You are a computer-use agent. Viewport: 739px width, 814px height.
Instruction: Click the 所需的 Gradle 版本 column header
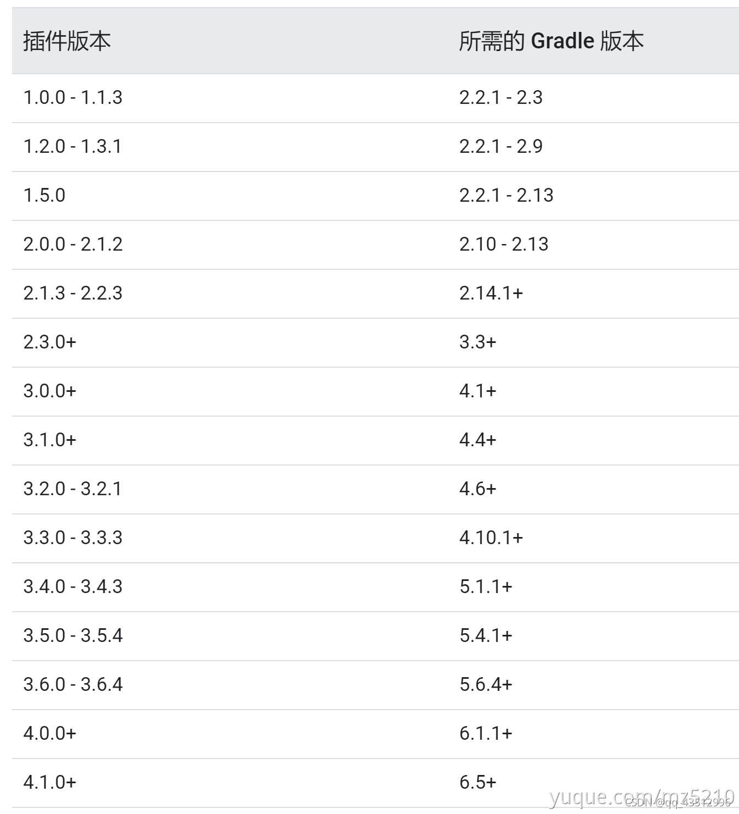[x=552, y=41]
